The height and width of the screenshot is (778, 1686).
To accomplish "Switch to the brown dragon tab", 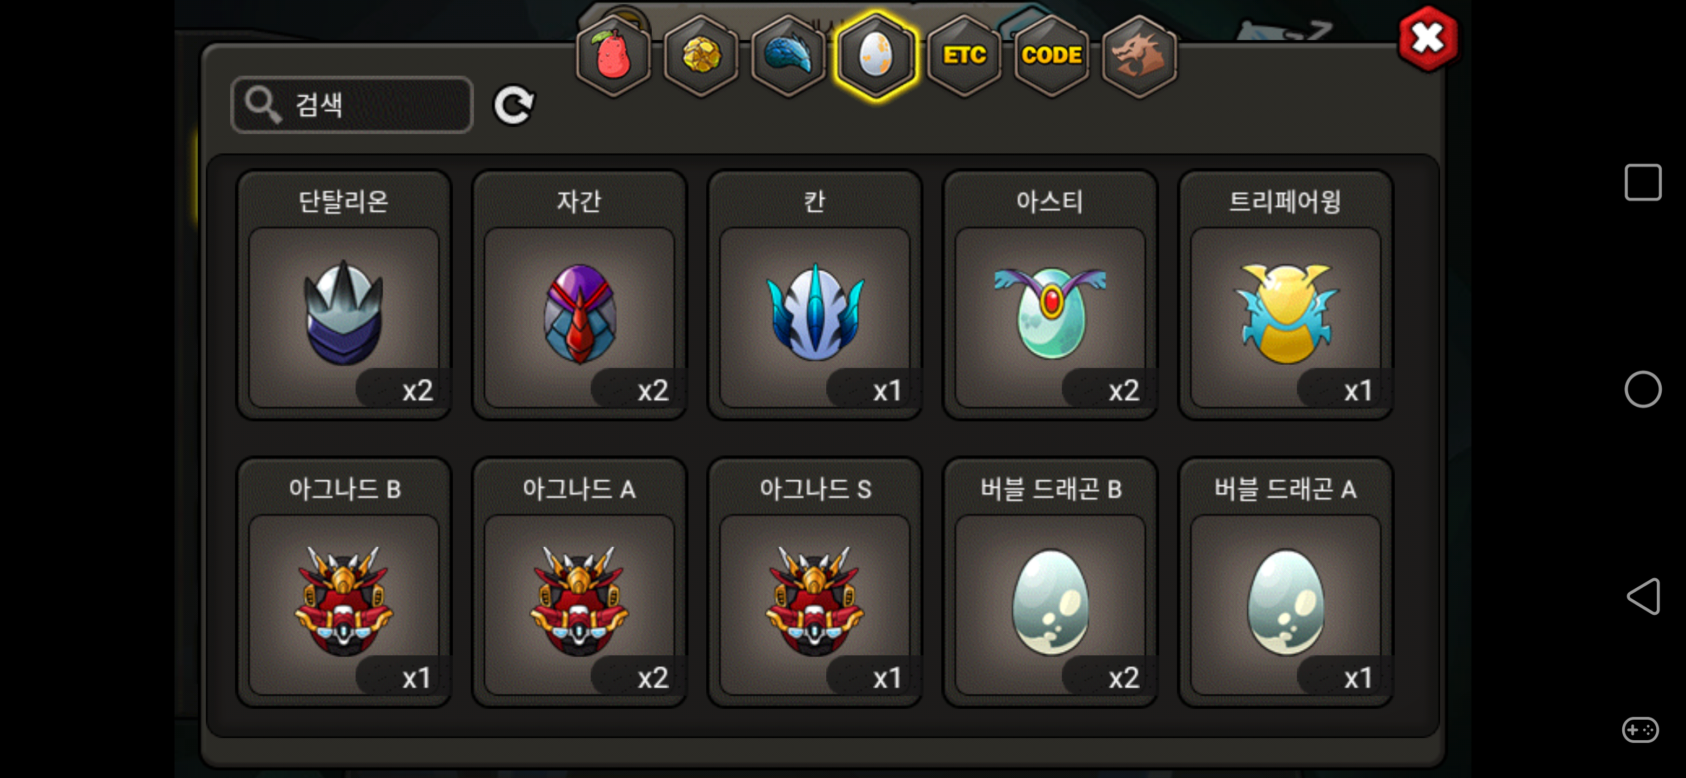I will point(1140,56).
